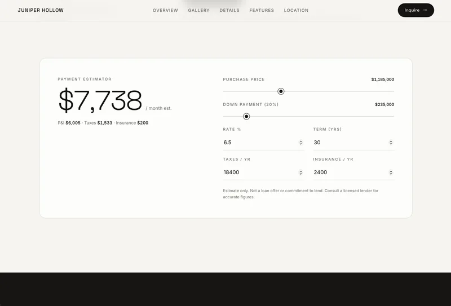The height and width of the screenshot is (306, 451).
Task: Click the Purchase Price slider handle
Action: [x=281, y=91]
